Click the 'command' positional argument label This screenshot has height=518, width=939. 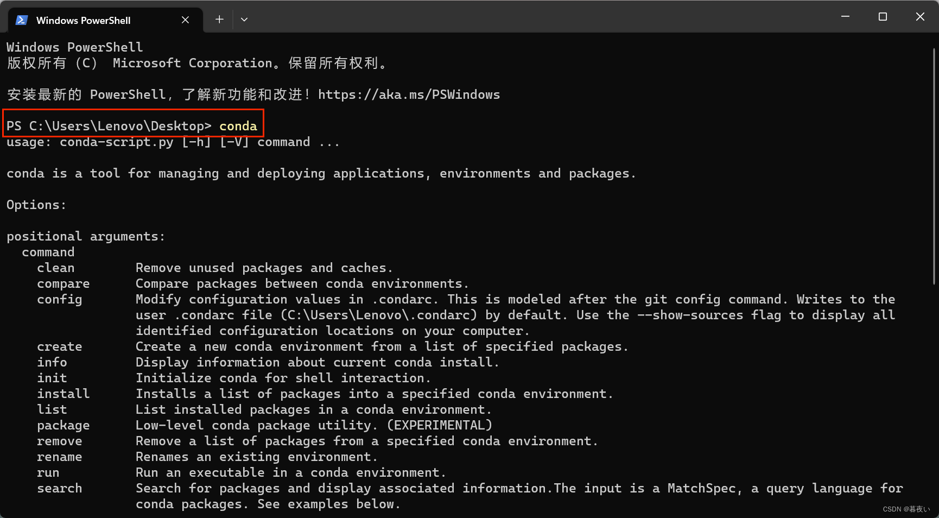48,252
